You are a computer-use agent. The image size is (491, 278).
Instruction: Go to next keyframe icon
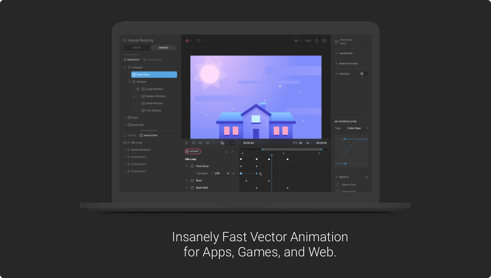pos(208,143)
